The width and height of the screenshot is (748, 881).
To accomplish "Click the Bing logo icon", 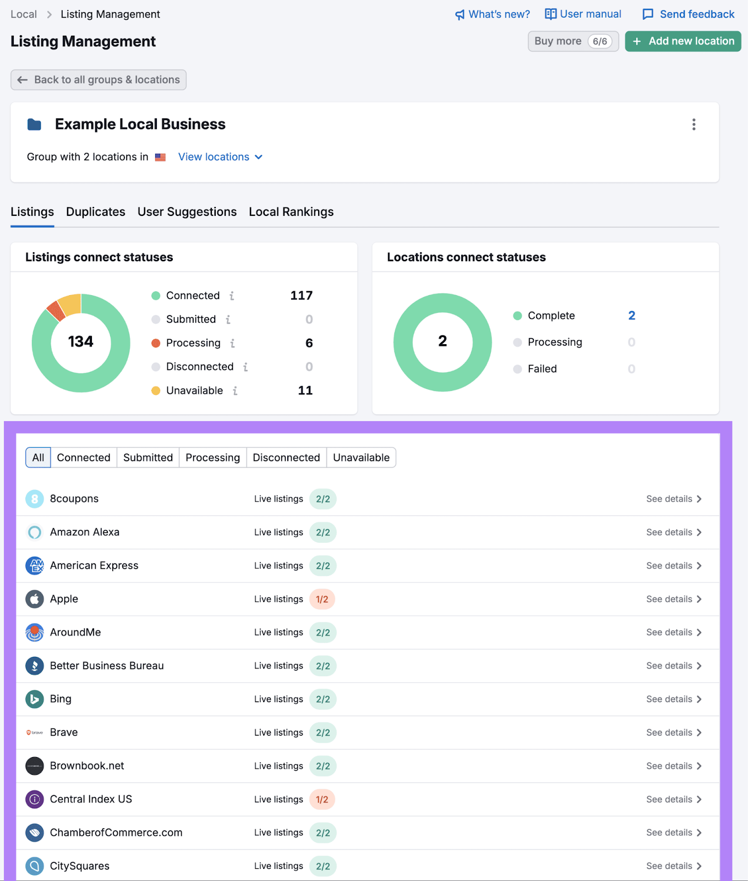I will click(35, 699).
